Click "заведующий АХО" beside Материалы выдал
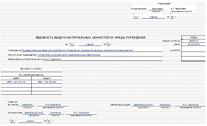 click(x=143, y=105)
